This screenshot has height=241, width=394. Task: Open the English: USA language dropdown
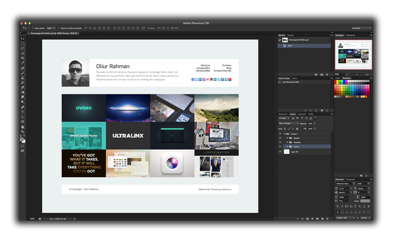coord(345,218)
